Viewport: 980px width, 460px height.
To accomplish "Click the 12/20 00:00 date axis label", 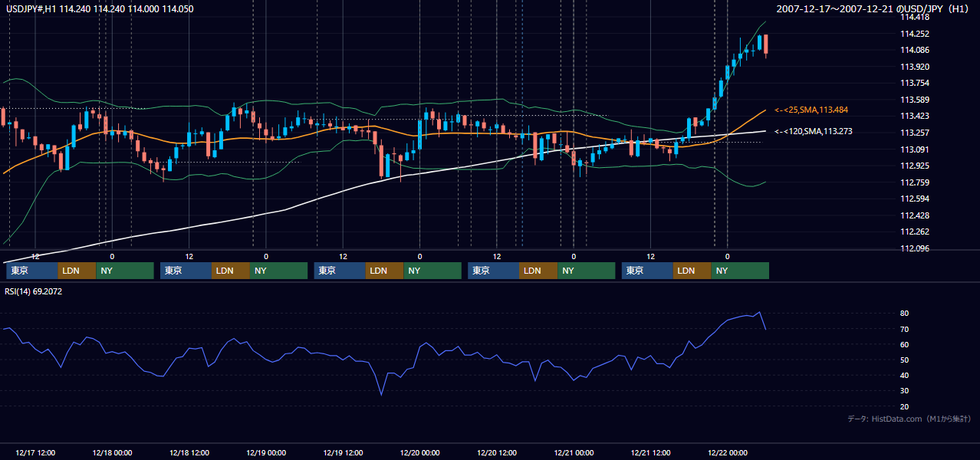I will [x=419, y=453].
